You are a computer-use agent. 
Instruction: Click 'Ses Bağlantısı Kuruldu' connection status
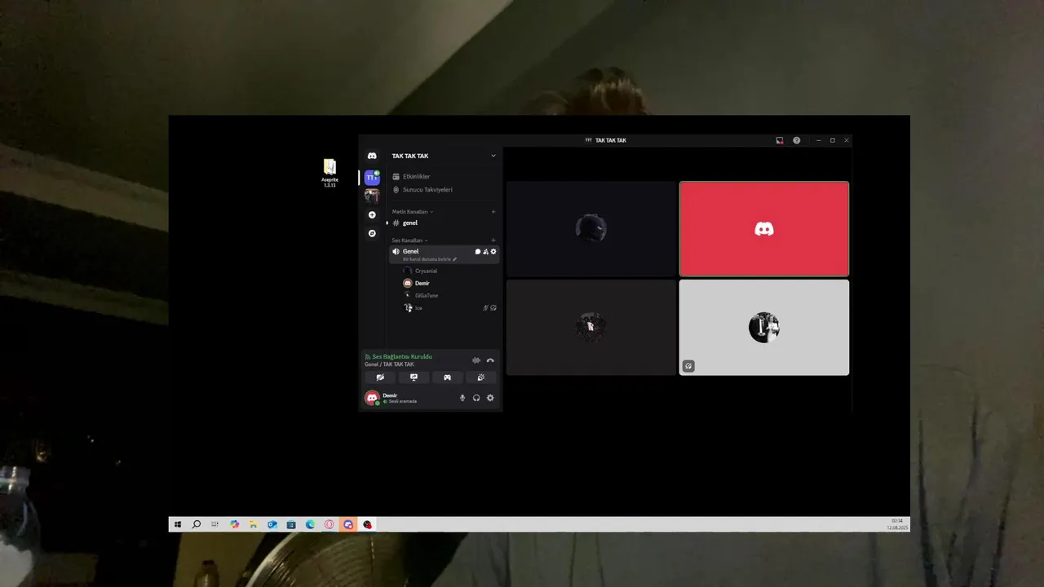click(402, 356)
